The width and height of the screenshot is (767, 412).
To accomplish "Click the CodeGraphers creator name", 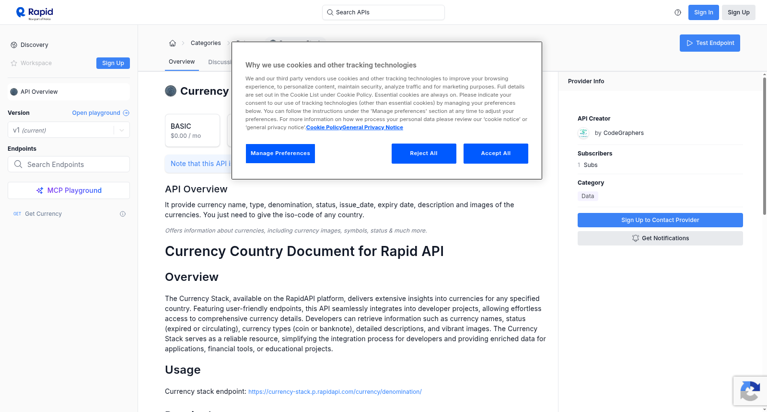I will [x=623, y=133].
